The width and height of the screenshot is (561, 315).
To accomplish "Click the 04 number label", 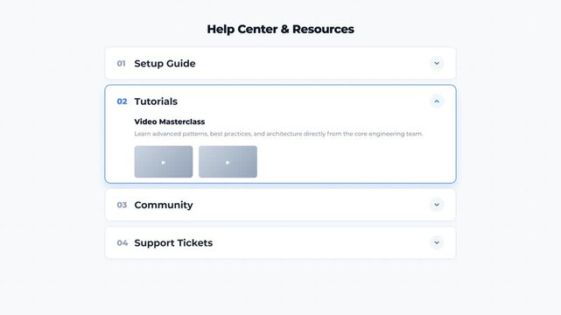I will [x=123, y=242].
